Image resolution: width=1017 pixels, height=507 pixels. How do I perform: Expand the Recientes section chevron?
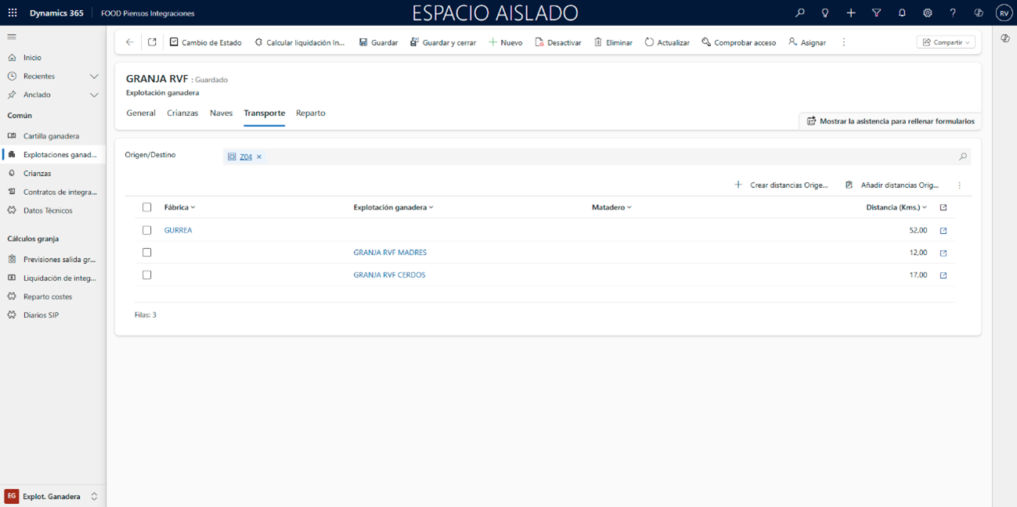tap(94, 77)
